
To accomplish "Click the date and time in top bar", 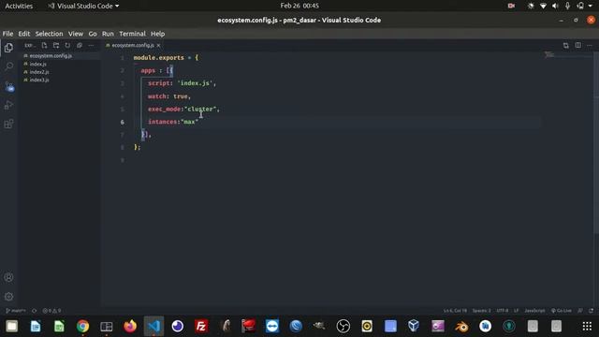I will click(x=299, y=6).
